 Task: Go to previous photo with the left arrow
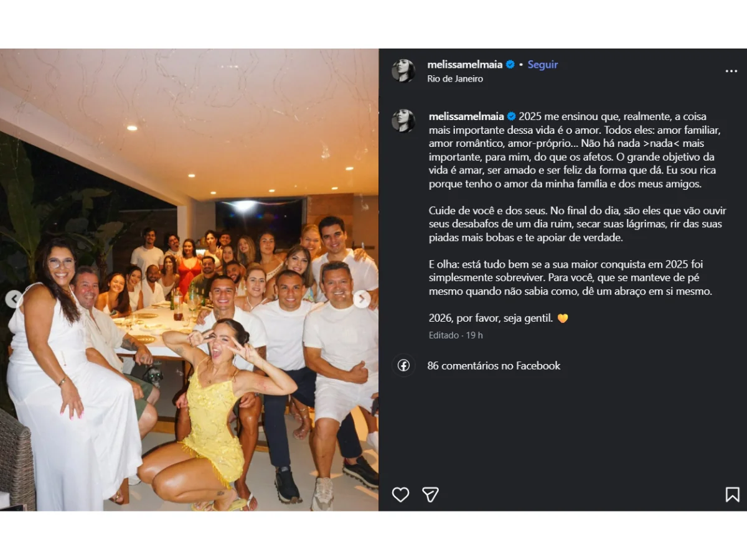pyautogui.click(x=14, y=299)
